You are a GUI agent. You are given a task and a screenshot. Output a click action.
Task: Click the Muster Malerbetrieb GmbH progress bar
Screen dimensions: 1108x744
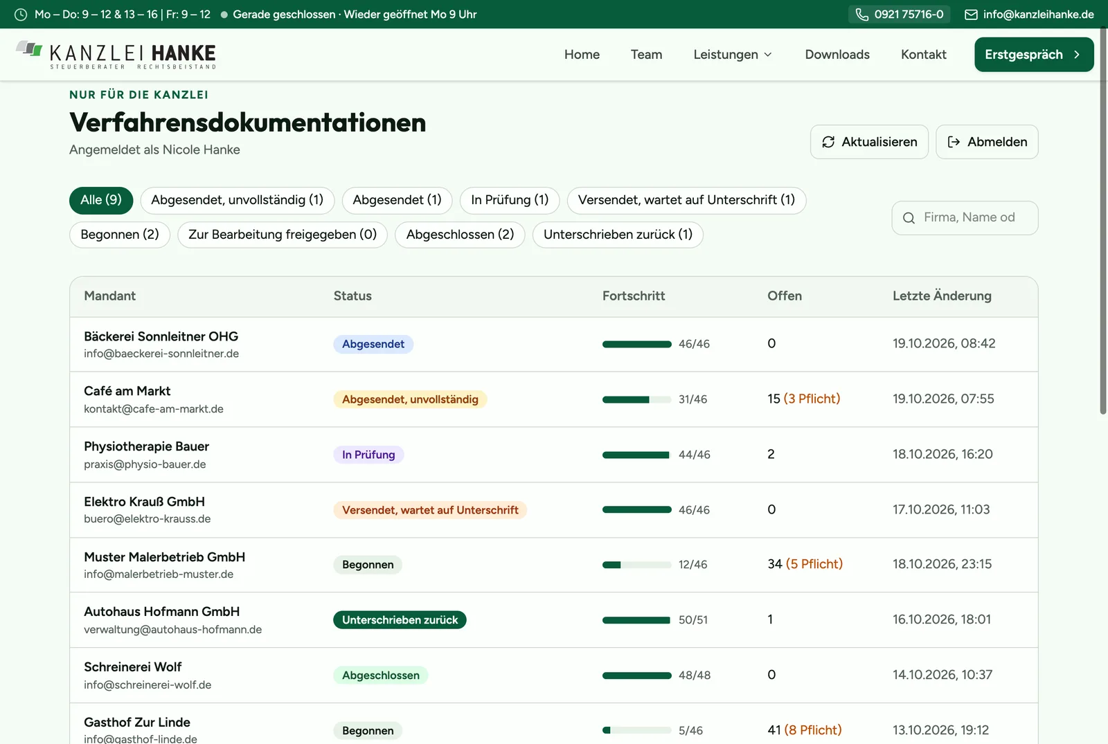[636, 565]
